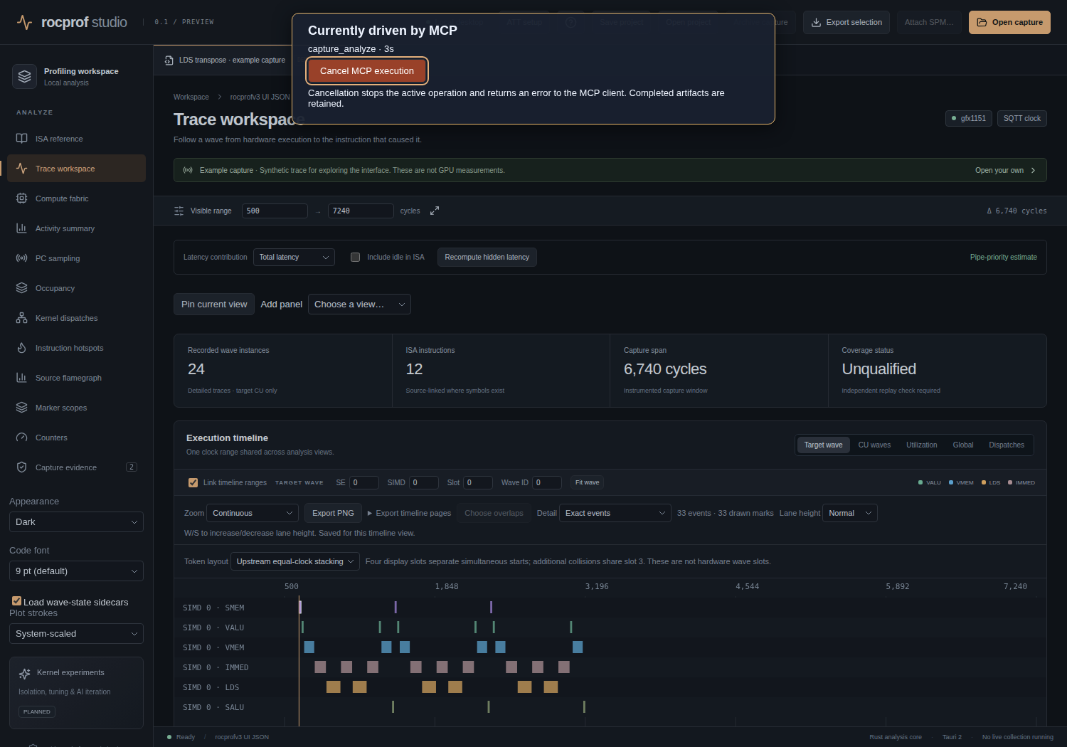Click the Pin current view button
The height and width of the screenshot is (747, 1067).
214,304
